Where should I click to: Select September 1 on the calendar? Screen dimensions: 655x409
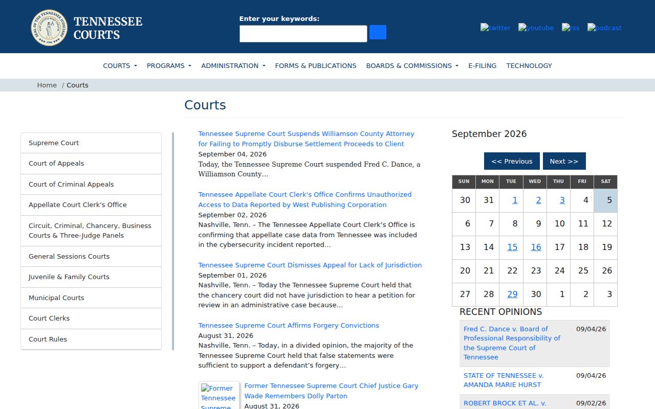(x=515, y=200)
